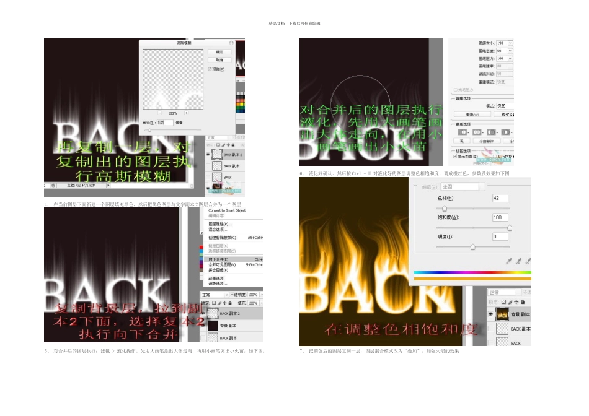Click lock transparent pixels icon, third screenshot

pyautogui.click(x=214, y=303)
